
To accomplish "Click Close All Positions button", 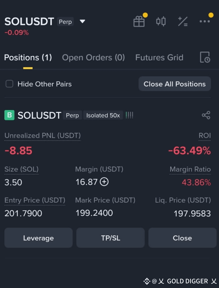I will click(175, 84).
